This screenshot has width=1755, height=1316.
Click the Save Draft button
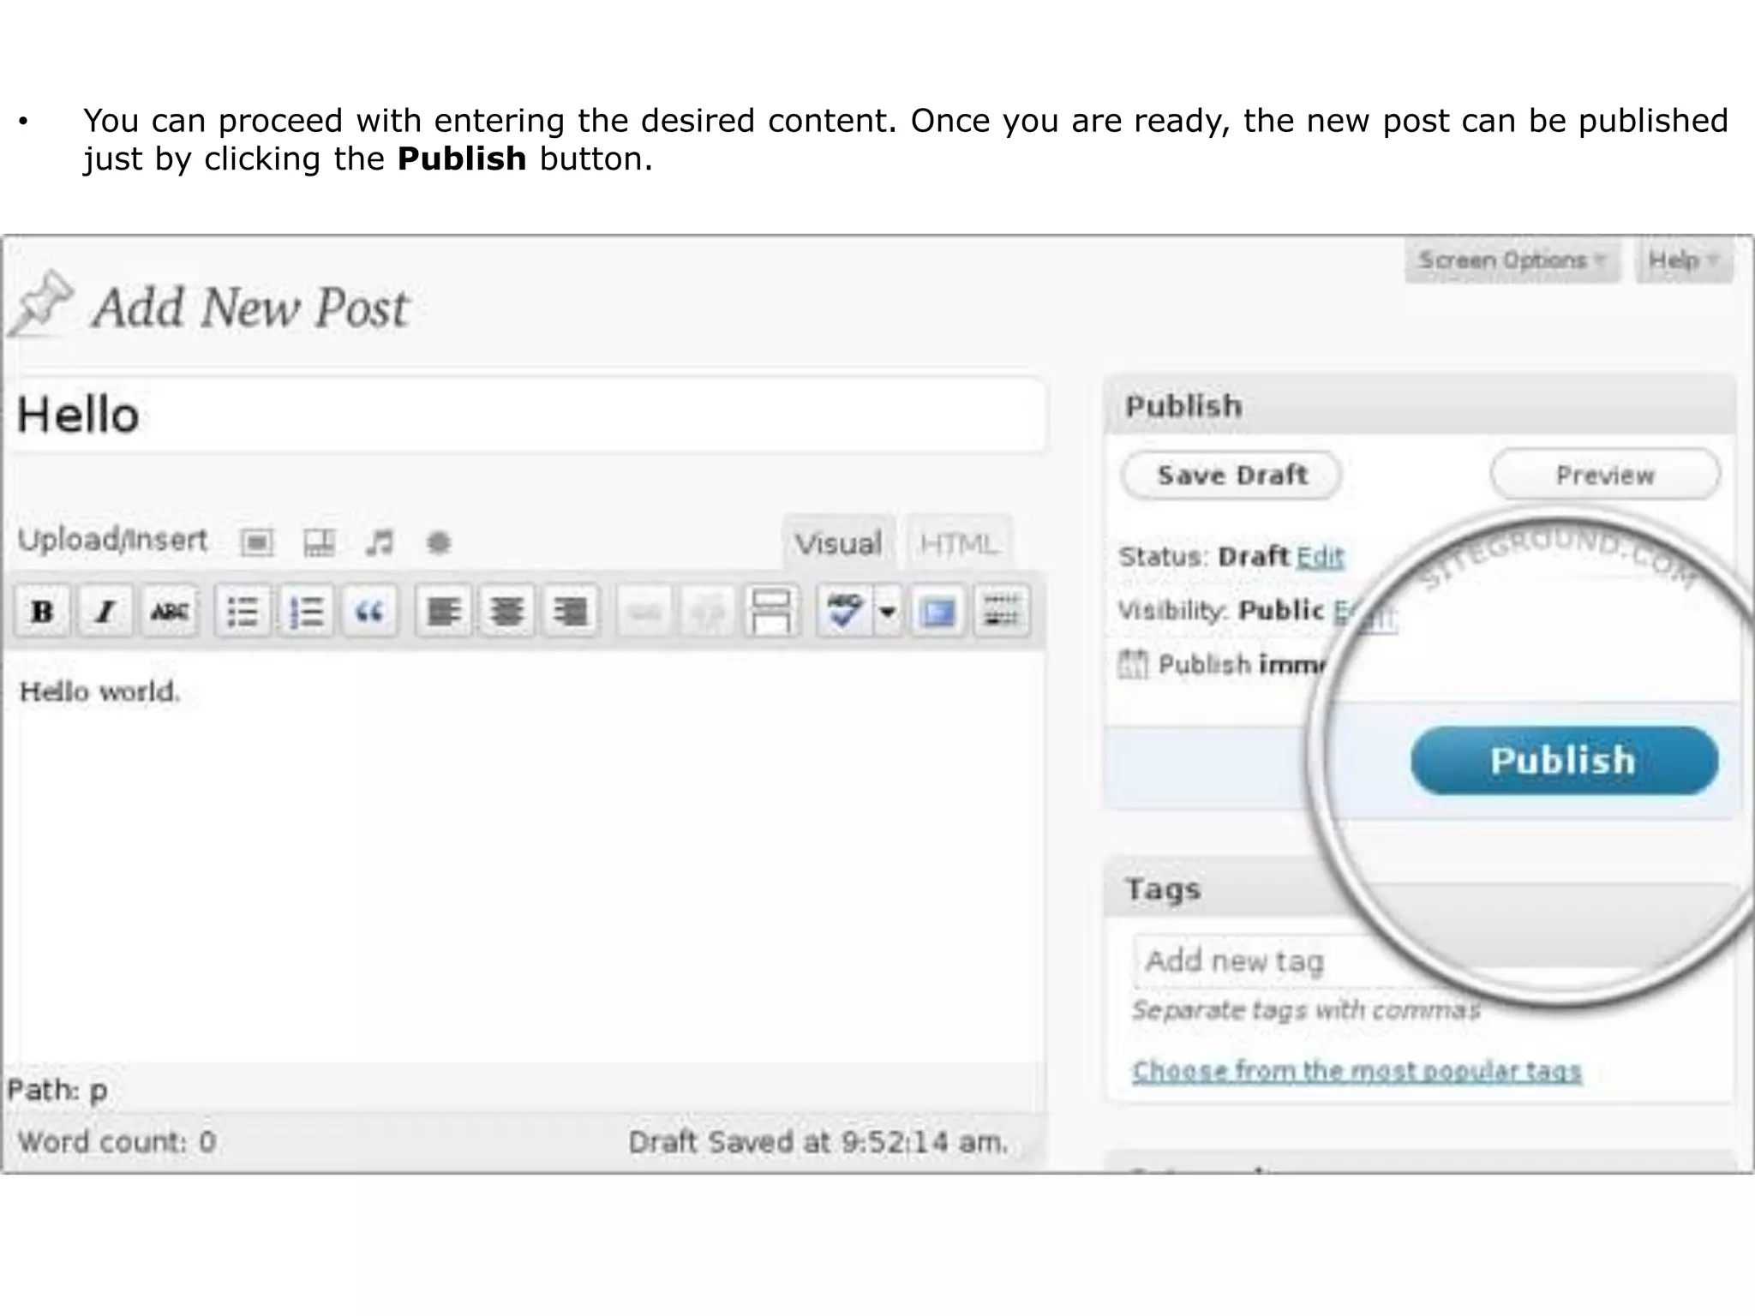[1231, 475]
